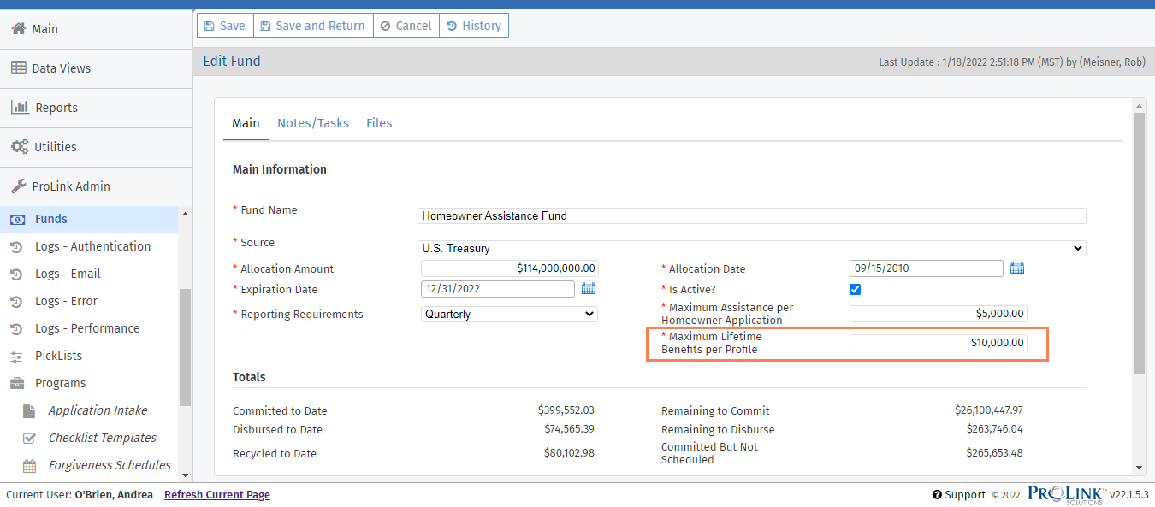Screen dimensions: 1155x507
Task: Click the ProLink Admin wrench icon
Action: [x=18, y=186]
